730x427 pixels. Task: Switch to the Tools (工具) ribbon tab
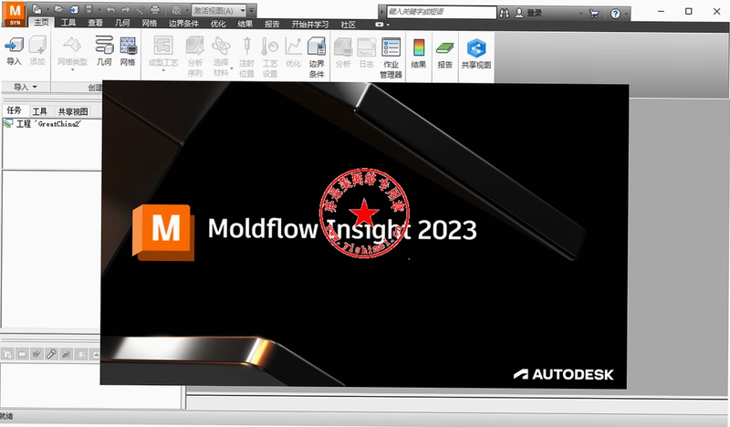click(68, 22)
